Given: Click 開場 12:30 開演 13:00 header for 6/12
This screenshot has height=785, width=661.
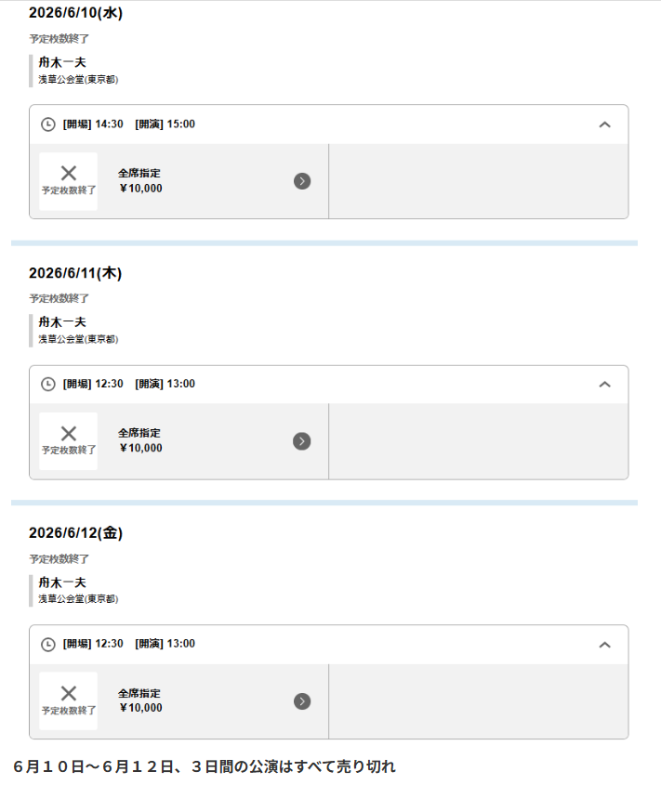Looking at the screenshot, I should 129,644.
